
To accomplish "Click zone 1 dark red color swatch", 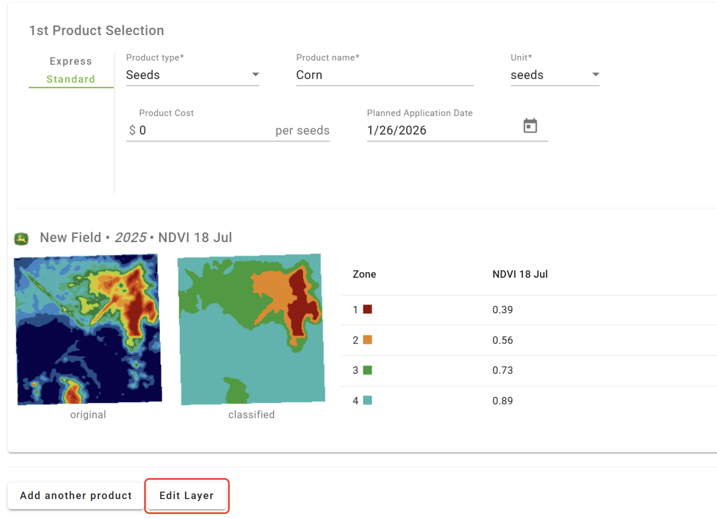I will 368,309.
